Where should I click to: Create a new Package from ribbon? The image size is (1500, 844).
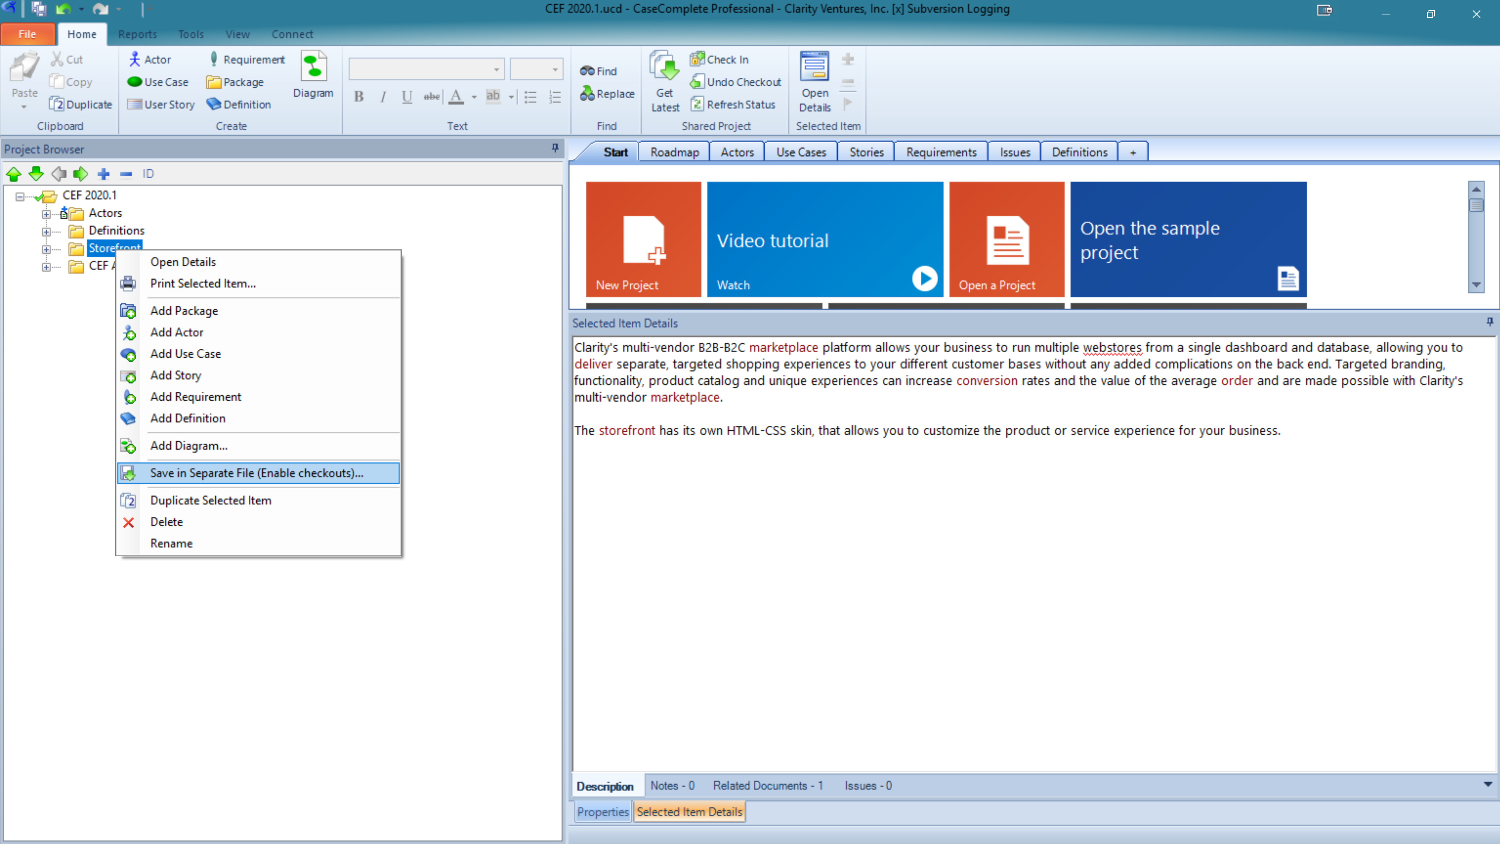pos(235,82)
